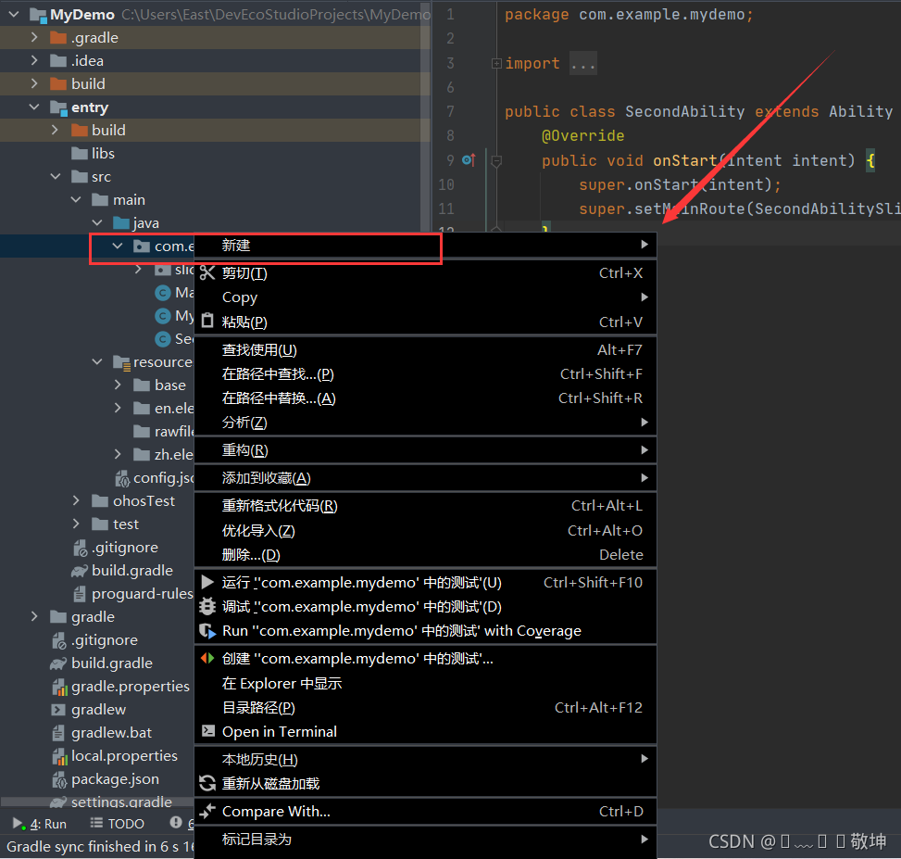Screen dimensions: 901x859
Task: Click the java source folder icon
Action: point(120,223)
